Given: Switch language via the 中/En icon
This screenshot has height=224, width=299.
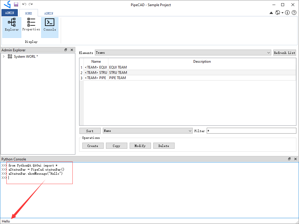Looking at the screenshot, I should 278,13.
